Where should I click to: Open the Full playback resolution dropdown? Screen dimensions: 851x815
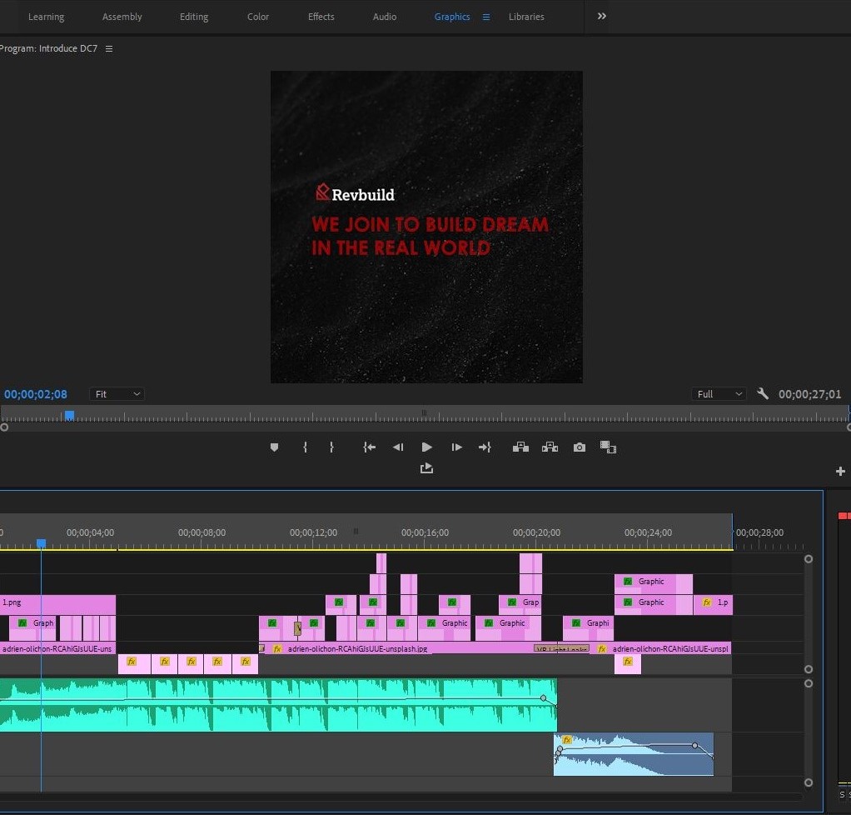[719, 394]
